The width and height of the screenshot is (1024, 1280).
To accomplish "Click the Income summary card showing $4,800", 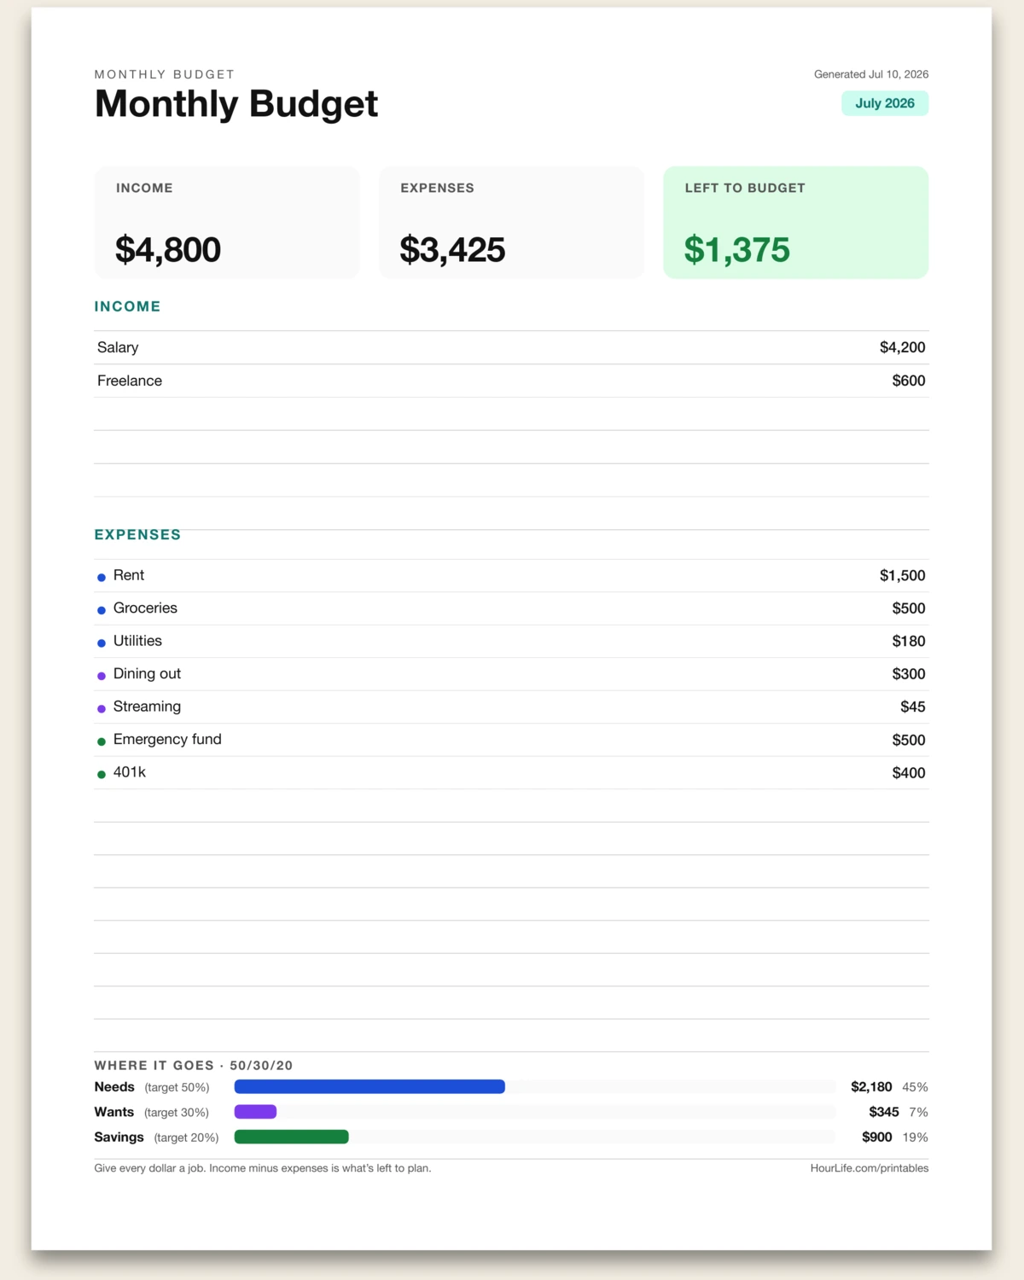I will coord(227,222).
